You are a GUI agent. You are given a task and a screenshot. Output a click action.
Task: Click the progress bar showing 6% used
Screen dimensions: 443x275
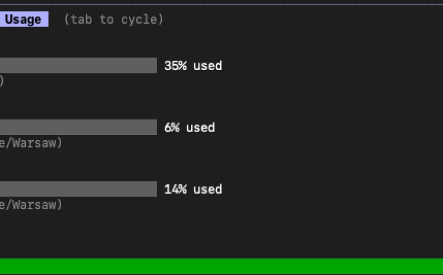[78, 127]
